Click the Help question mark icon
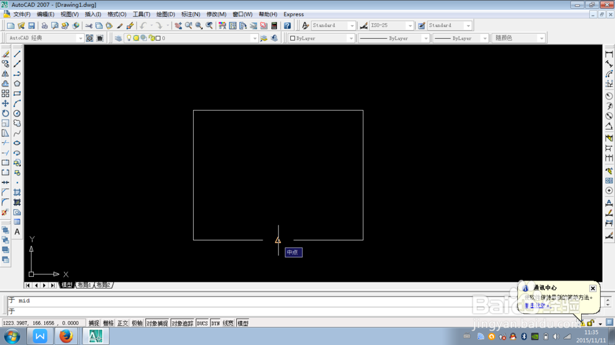 pyautogui.click(x=287, y=25)
